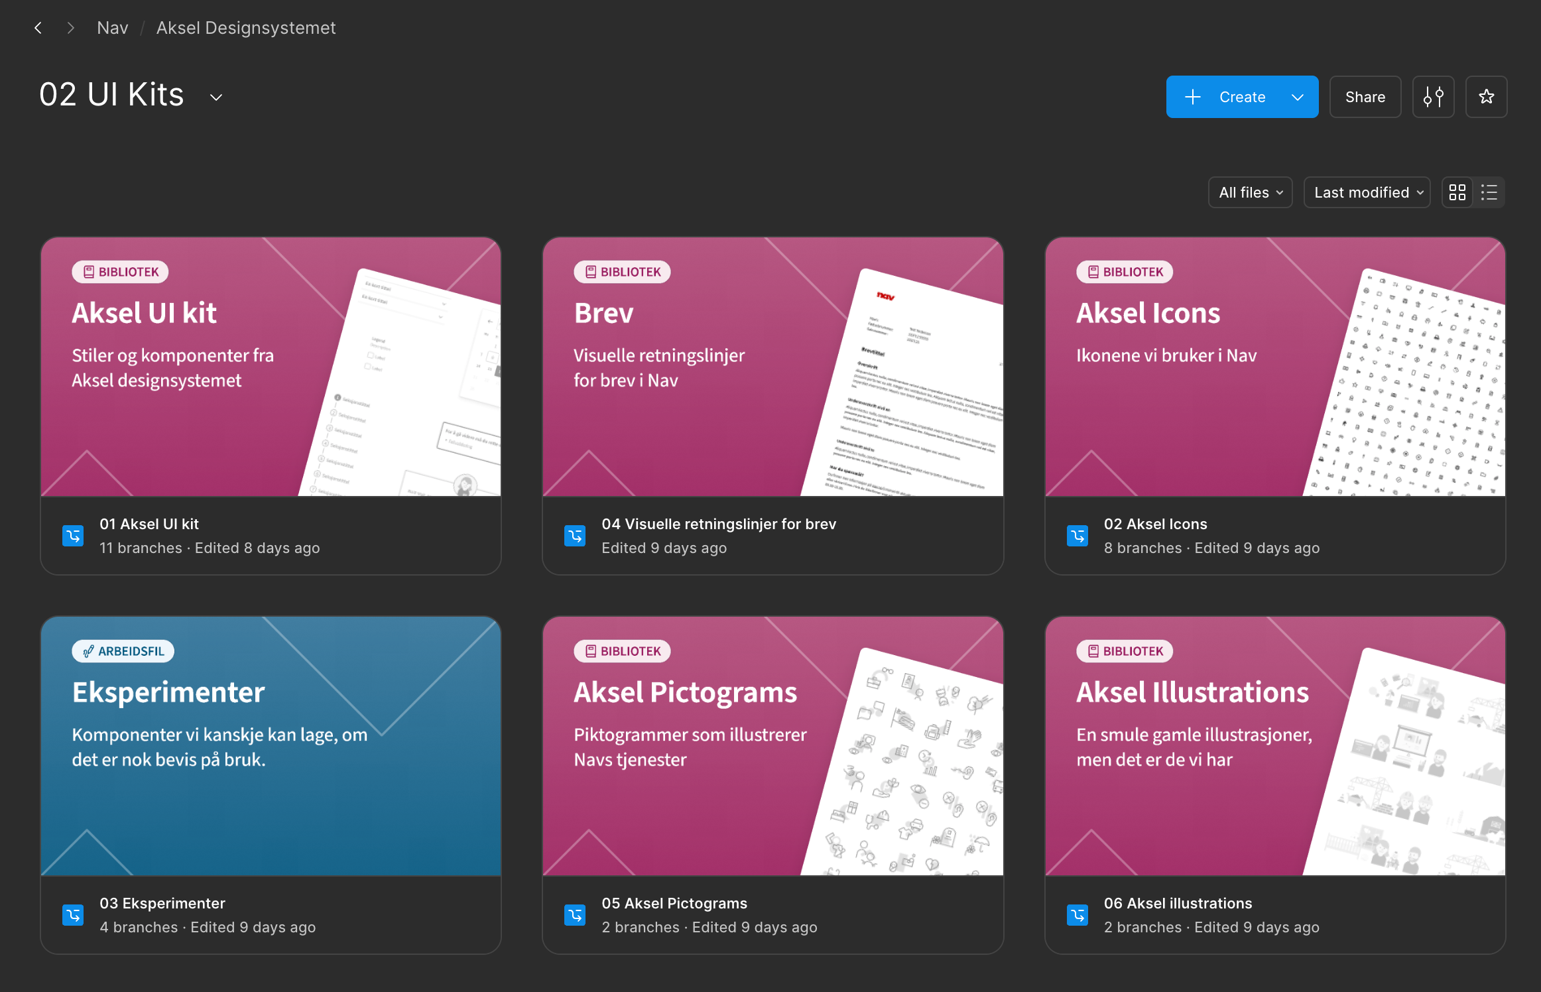
Task: Click branch icon beside 06 Aksel illustrations
Action: 1078,914
